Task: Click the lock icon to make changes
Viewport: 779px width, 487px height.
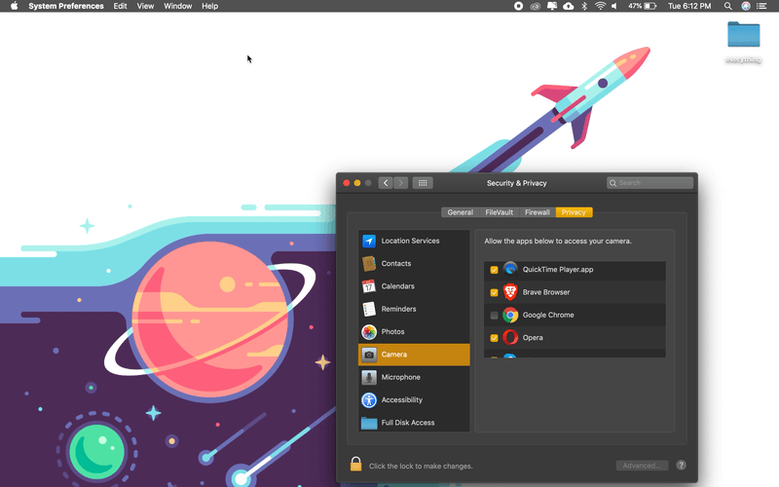Action: (x=356, y=465)
